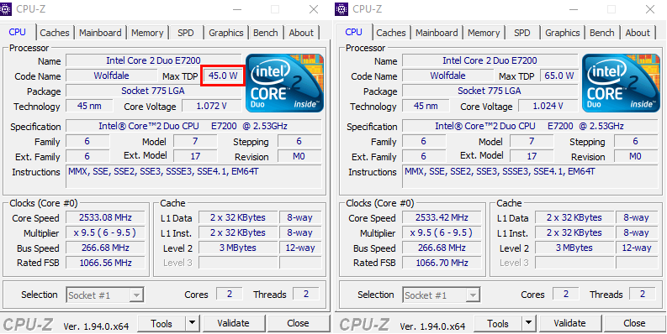Click Validate in the left window
667x334 pixels.
click(233, 324)
